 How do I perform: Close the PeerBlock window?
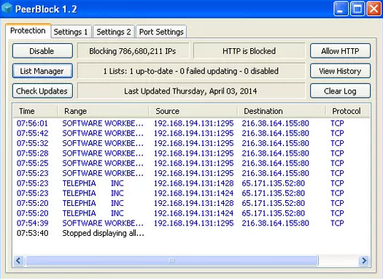(x=374, y=9)
